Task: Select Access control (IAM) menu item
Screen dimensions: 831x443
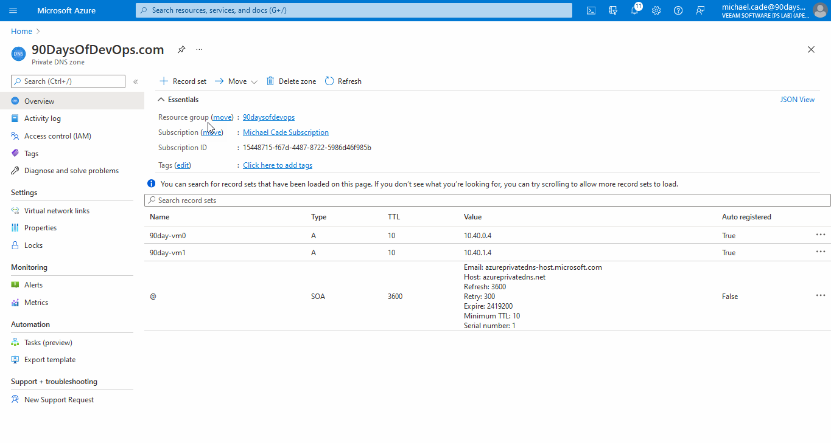Action: 57,136
